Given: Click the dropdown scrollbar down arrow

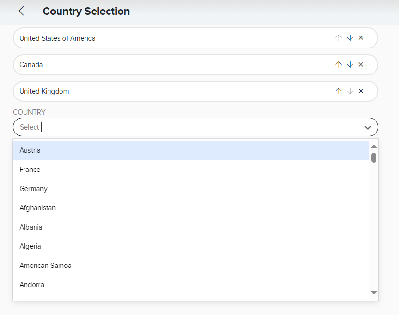Looking at the screenshot, I should point(374,293).
